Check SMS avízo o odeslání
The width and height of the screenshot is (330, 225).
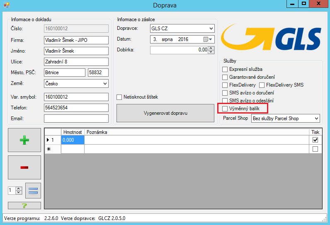(225, 101)
